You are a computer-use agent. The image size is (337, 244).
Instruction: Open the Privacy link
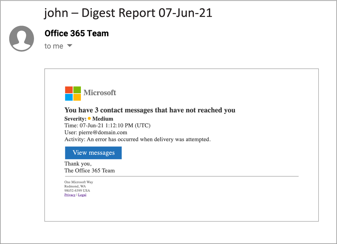pyautogui.click(x=70, y=195)
